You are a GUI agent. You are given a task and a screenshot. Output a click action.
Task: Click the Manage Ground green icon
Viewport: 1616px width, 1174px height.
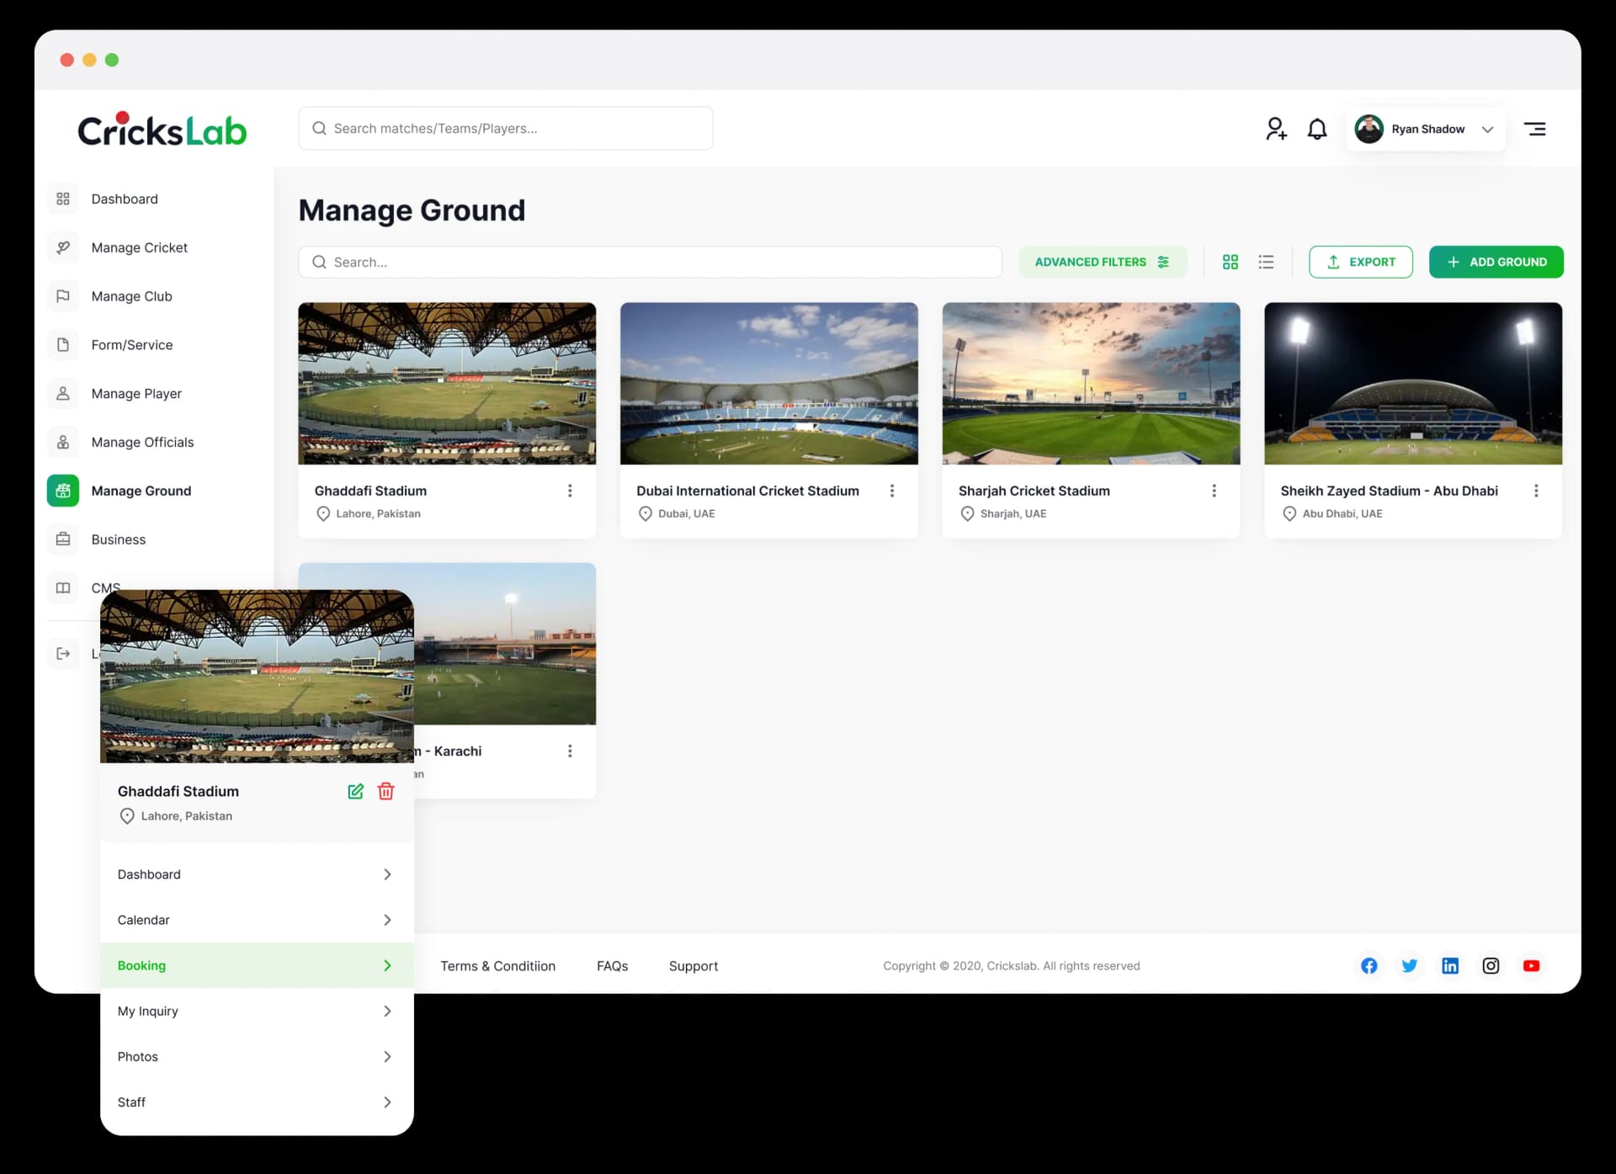[x=63, y=491]
